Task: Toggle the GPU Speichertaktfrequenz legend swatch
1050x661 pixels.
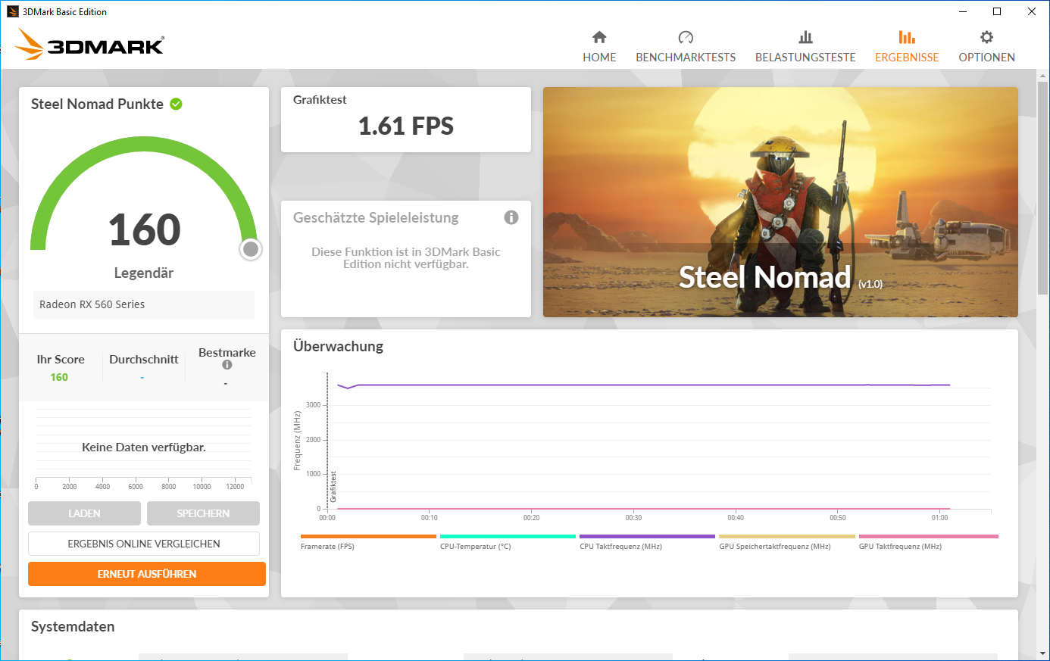Action: coord(787,536)
